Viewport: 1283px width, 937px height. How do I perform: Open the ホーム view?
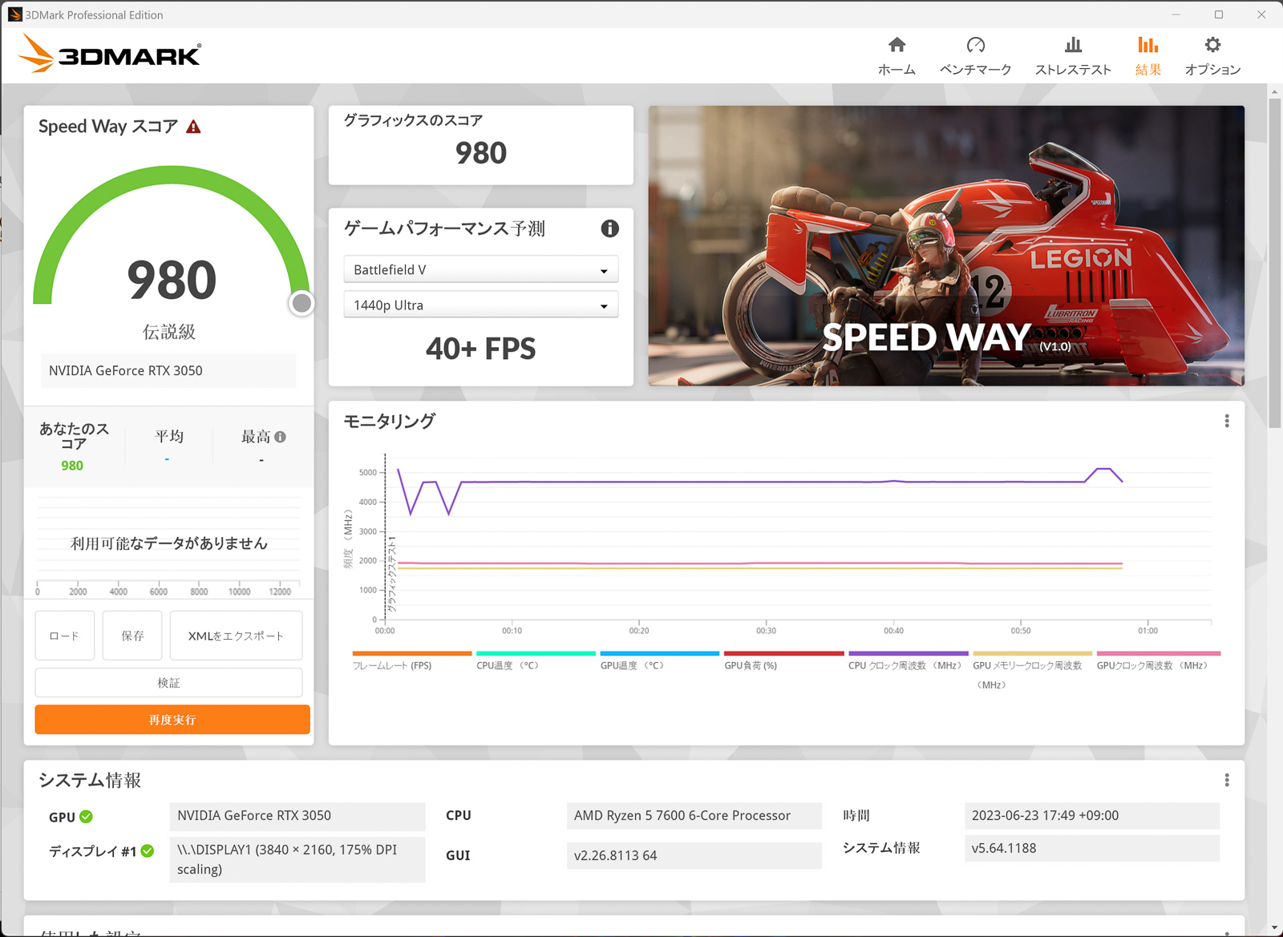896,54
